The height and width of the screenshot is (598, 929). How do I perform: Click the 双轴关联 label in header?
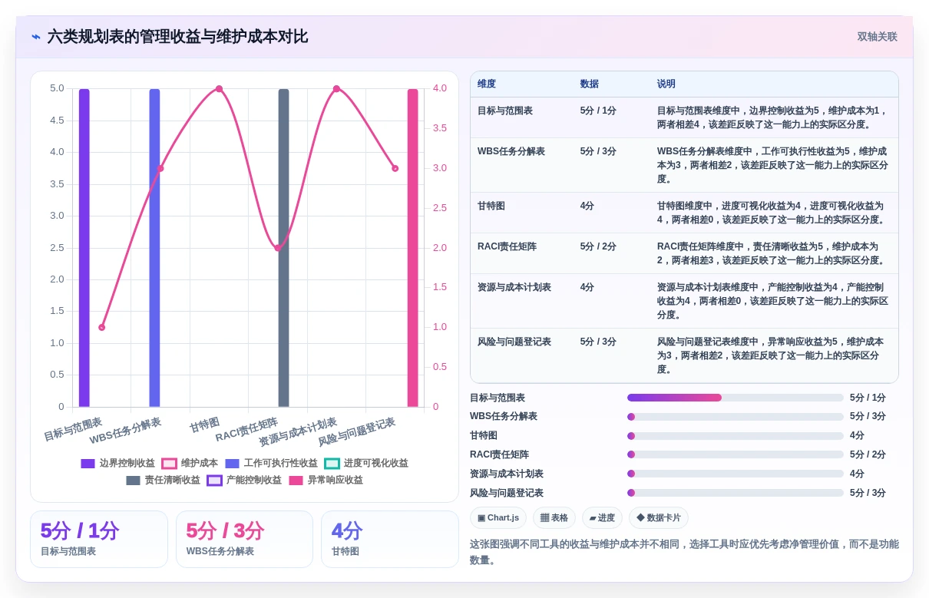click(877, 37)
